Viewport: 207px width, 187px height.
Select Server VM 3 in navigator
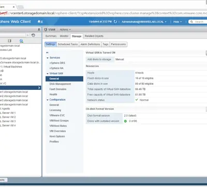(8, 121)
